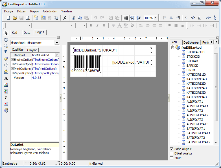Open the font size dropdown
The height and width of the screenshot is (168, 221).
[x=84, y=25]
